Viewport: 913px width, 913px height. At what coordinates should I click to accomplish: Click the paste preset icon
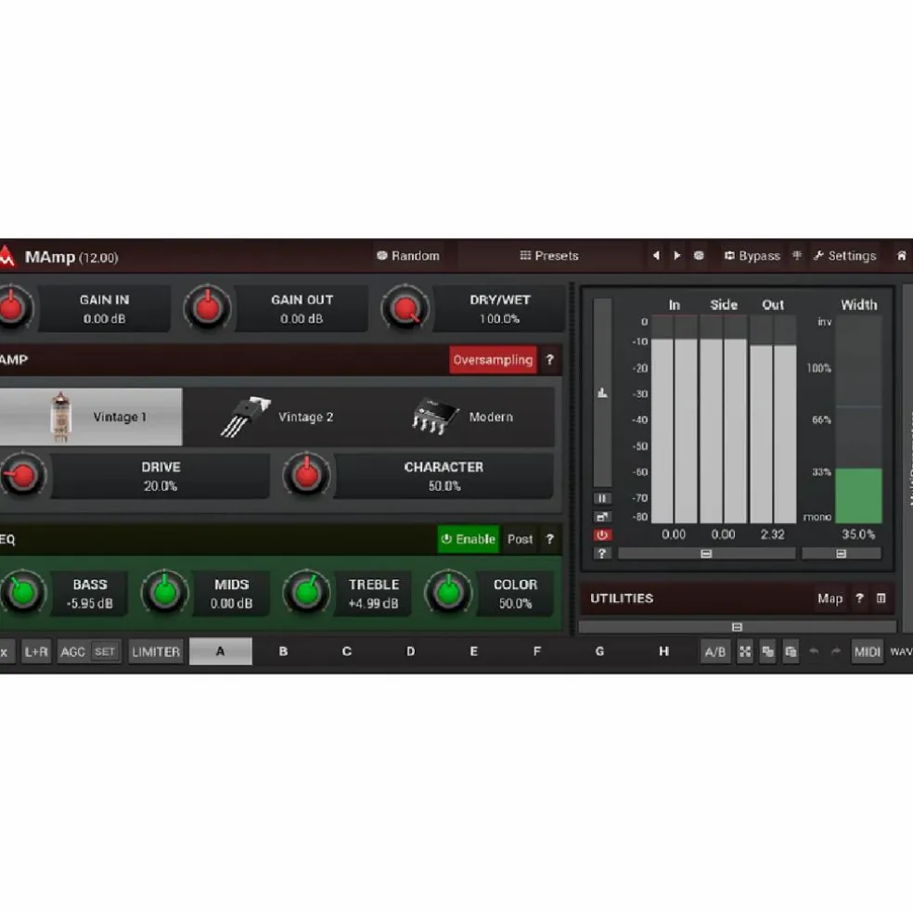pyautogui.click(x=791, y=651)
